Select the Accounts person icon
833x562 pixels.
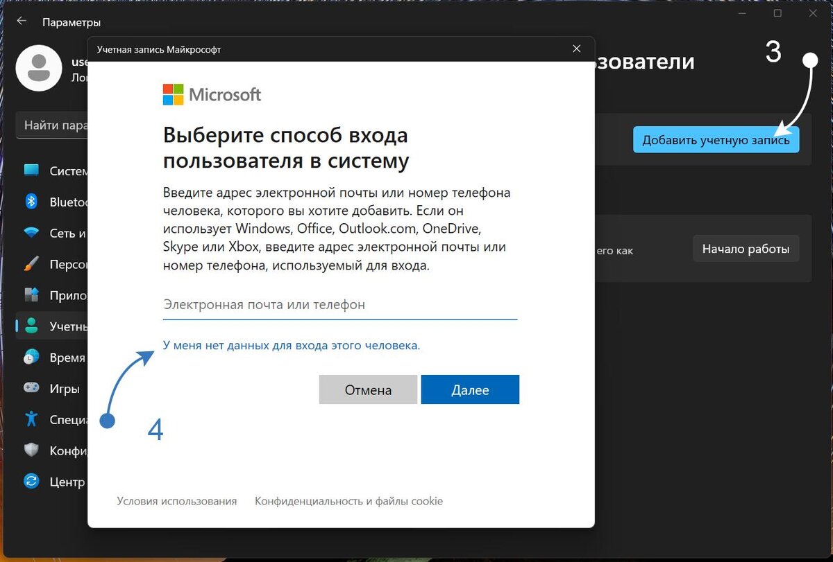(x=32, y=326)
